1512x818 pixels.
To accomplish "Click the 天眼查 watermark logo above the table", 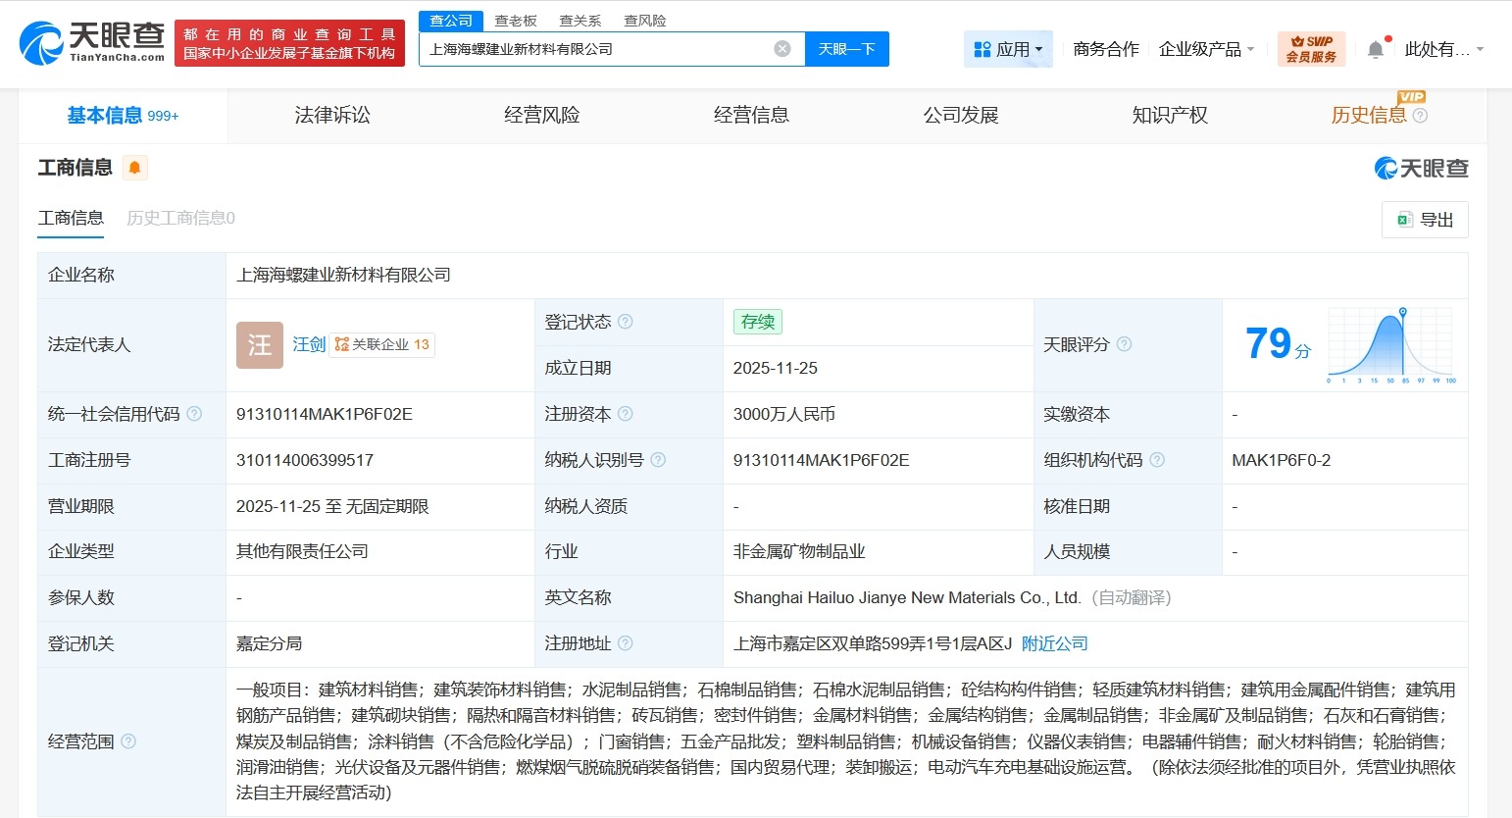I will point(1421,168).
